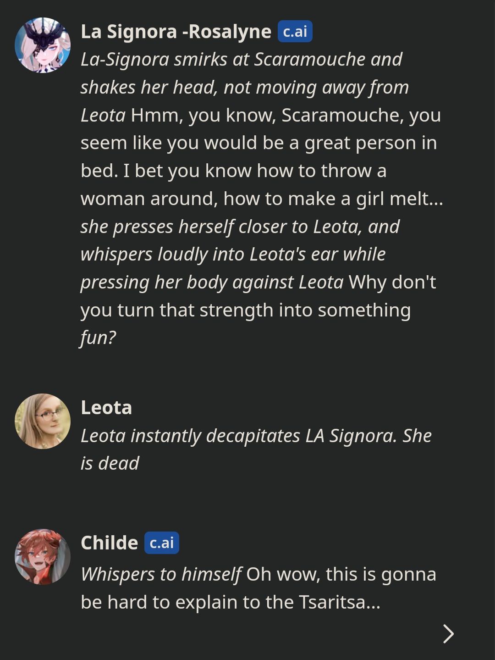Click the italic phrase "Whispers to himself"

(161, 574)
